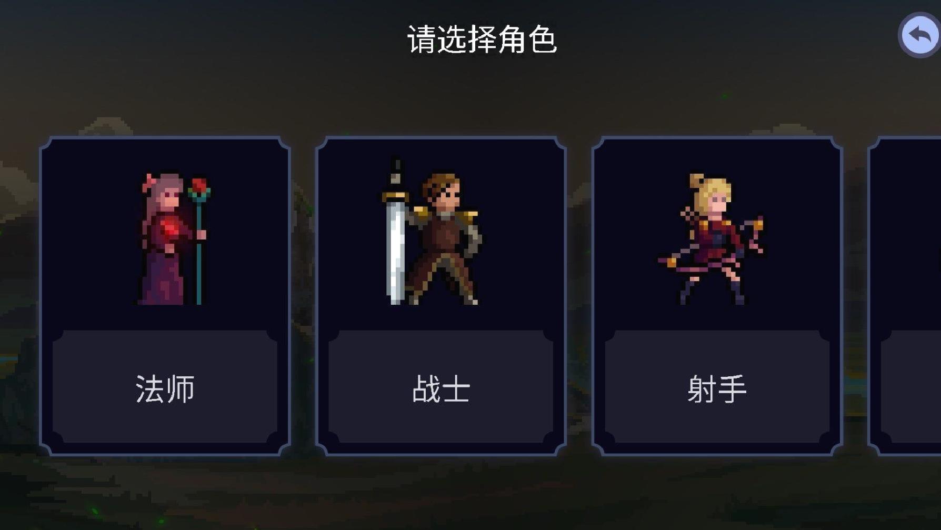Click the top border of the warrior card

click(441, 138)
